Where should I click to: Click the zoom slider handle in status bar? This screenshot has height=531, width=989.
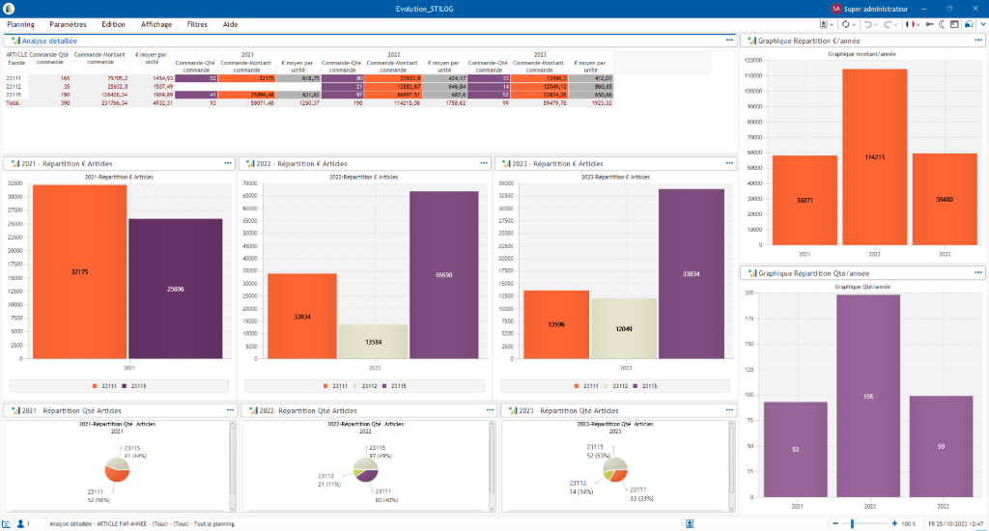click(x=852, y=523)
